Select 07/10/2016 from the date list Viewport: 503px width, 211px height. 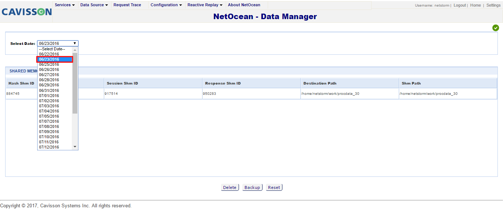click(55, 137)
